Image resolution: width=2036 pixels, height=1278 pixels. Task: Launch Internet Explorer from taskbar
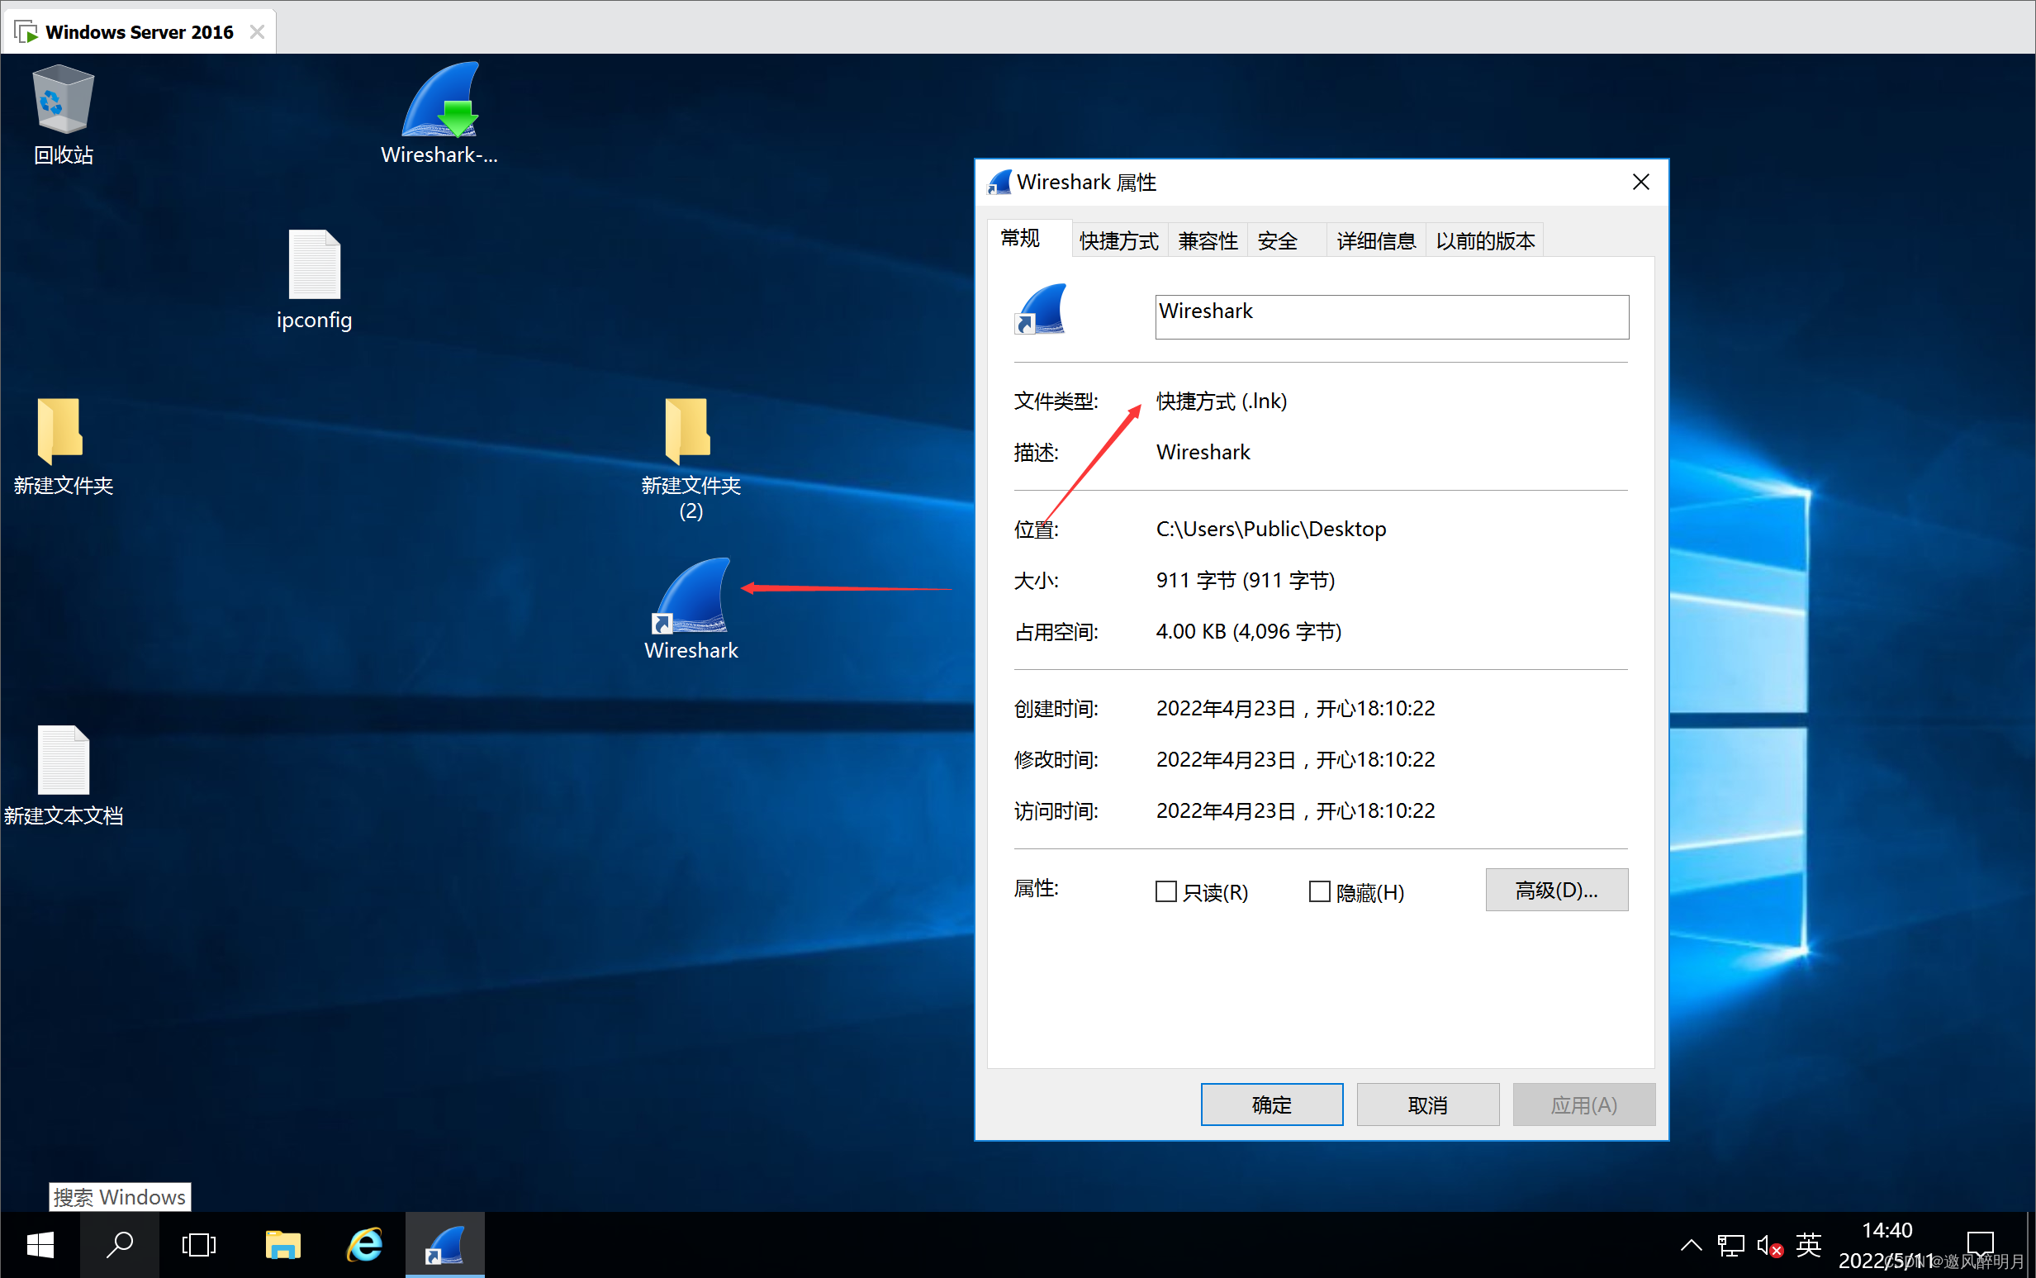(x=365, y=1245)
